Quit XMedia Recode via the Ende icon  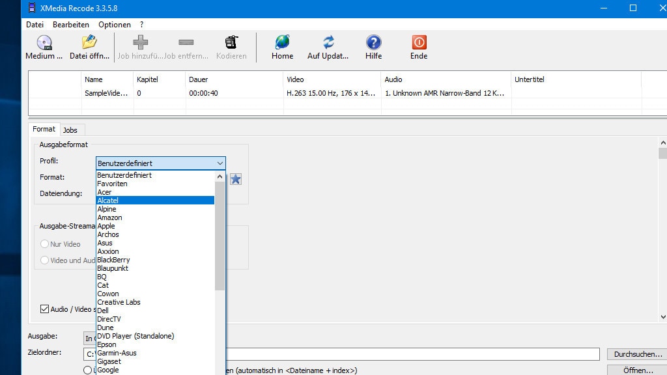[418, 46]
